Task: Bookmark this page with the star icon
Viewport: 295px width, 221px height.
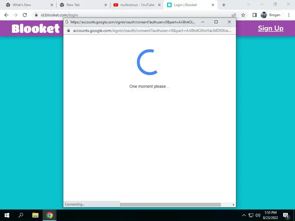Action: tap(243, 15)
